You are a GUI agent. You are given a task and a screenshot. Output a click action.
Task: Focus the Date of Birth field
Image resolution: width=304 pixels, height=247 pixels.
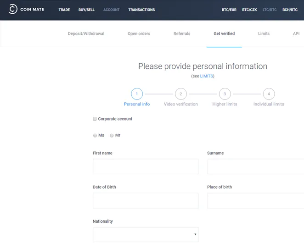pyautogui.click(x=146, y=201)
